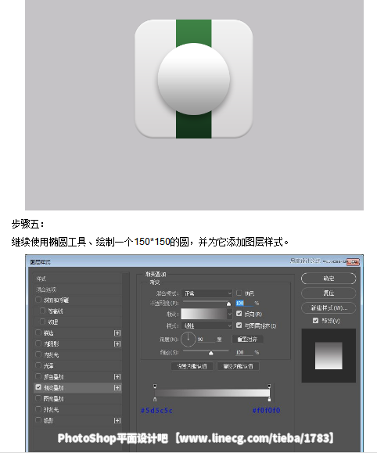Open the gradient picker dropdown arrow
This screenshot has width=377, height=453.
click(x=230, y=314)
